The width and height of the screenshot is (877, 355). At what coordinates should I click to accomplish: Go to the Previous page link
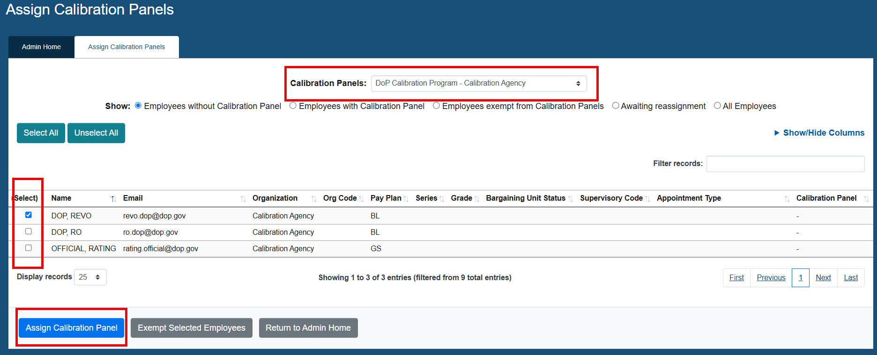tap(771, 278)
